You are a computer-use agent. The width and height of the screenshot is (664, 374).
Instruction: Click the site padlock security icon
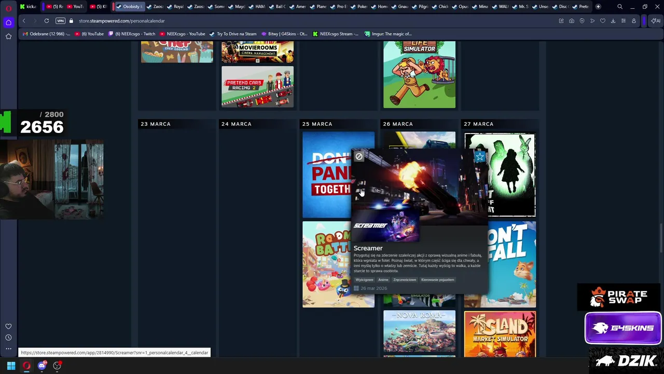click(72, 21)
